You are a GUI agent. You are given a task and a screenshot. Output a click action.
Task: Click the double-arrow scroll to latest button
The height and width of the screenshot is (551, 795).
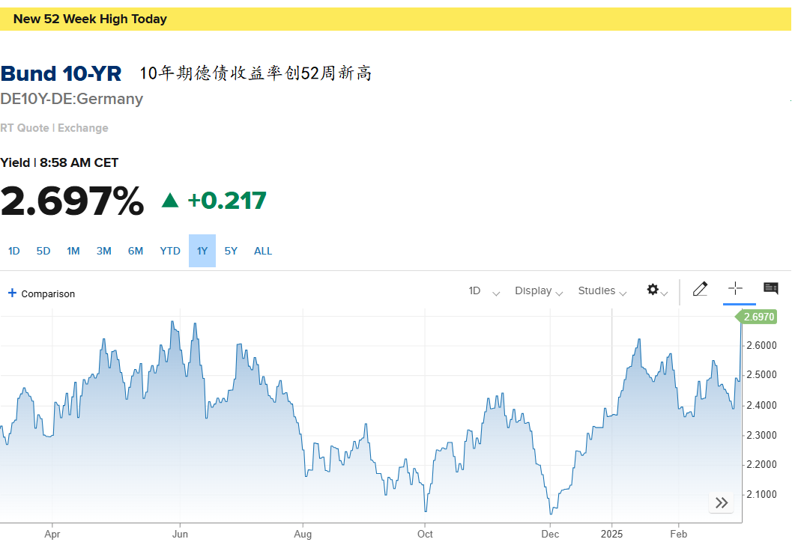point(722,503)
